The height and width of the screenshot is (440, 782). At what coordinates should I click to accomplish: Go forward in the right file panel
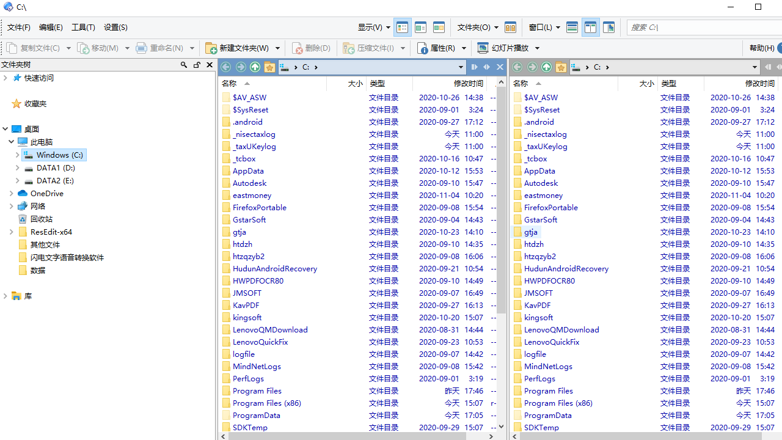(532, 67)
